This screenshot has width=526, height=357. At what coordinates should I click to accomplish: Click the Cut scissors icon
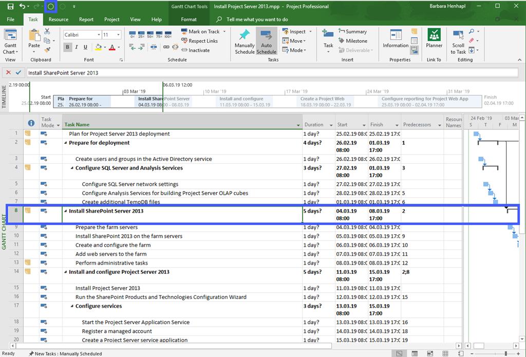[x=47, y=31]
